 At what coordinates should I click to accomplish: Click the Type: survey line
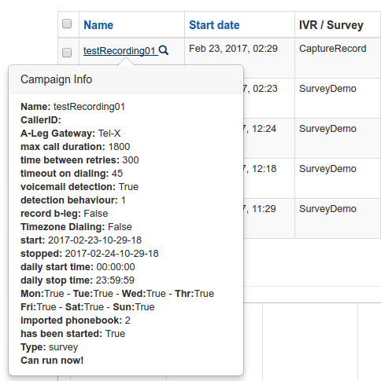(50, 347)
